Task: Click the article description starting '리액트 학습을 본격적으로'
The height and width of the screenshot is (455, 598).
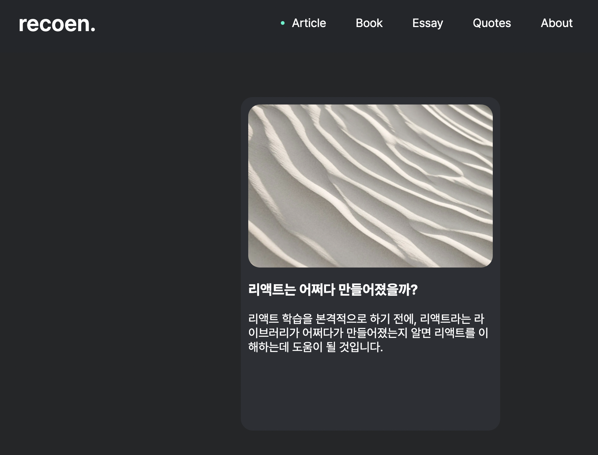Action: click(368, 333)
